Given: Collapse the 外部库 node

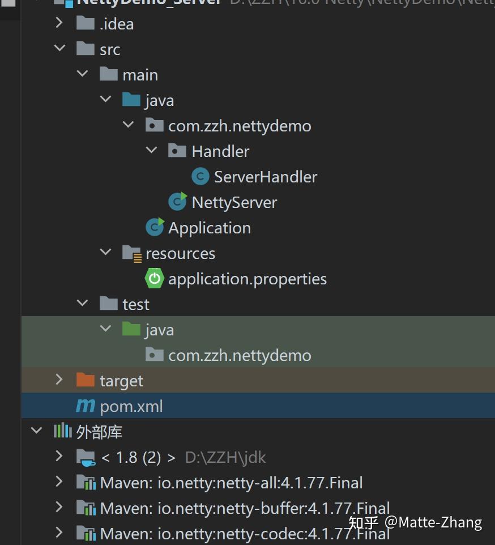Looking at the screenshot, I should click(x=36, y=431).
